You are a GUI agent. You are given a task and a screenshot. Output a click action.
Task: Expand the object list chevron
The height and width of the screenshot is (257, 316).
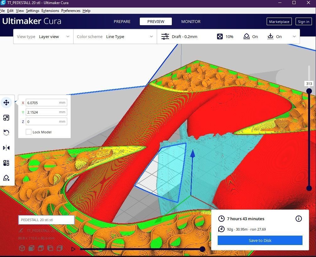point(21,211)
